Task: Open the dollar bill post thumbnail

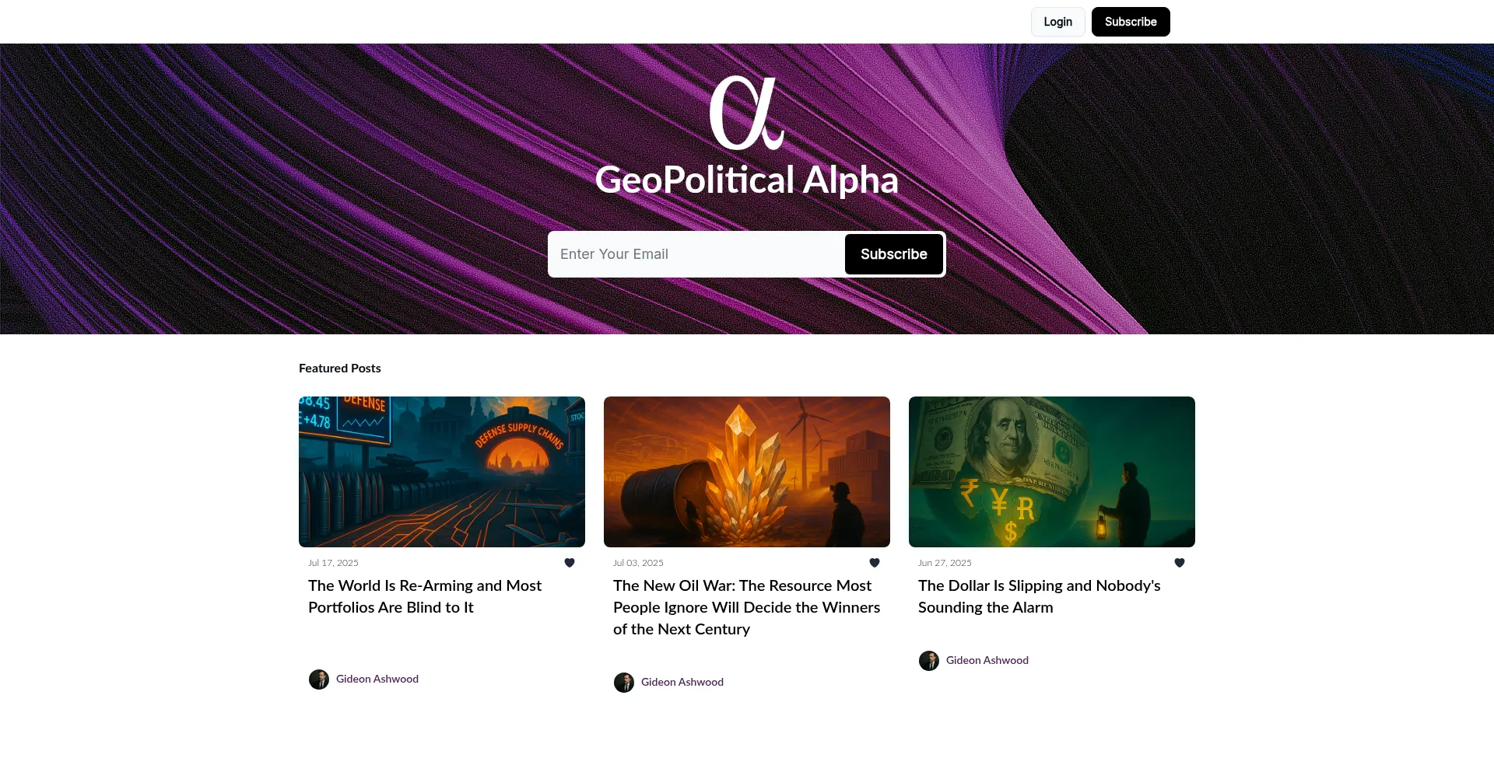Action: pyautogui.click(x=1052, y=472)
